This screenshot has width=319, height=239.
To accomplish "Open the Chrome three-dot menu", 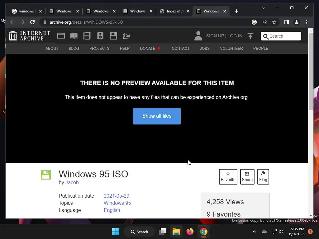I will (x=307, y=22).
